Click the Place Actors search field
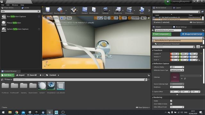Viewport: 205px width, 115px height. click(x=19, y=11)
